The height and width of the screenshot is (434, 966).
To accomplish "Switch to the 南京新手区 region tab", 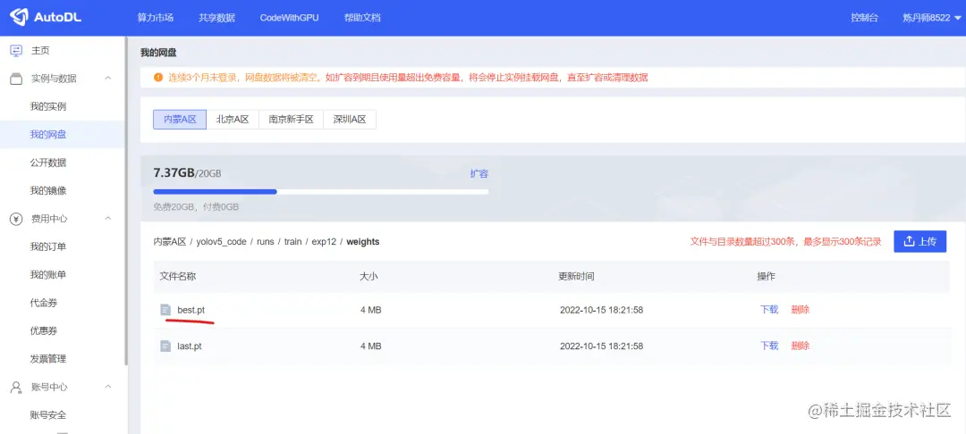I will [x=291, y=120].
